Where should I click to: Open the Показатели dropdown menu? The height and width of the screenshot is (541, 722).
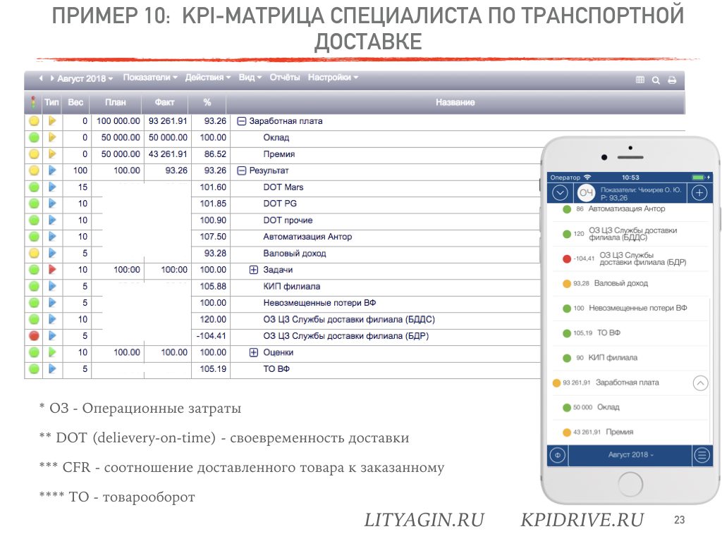[x=150, y=77]
